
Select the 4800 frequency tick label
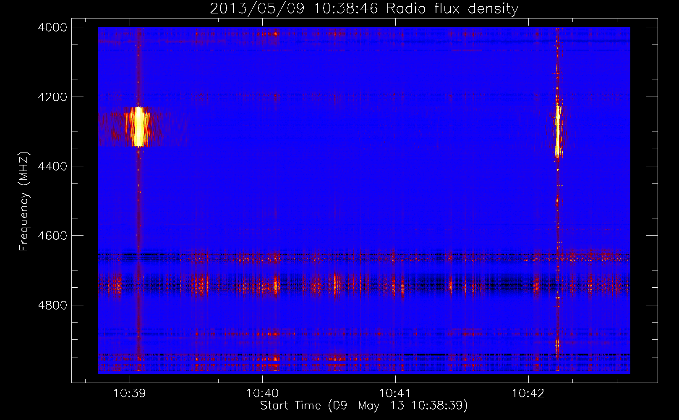[x=52, y=305]
